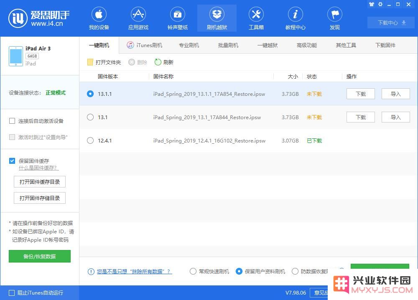Click the 正常模式 connection status text
This screenshot has height=300, width=418.
56,93
